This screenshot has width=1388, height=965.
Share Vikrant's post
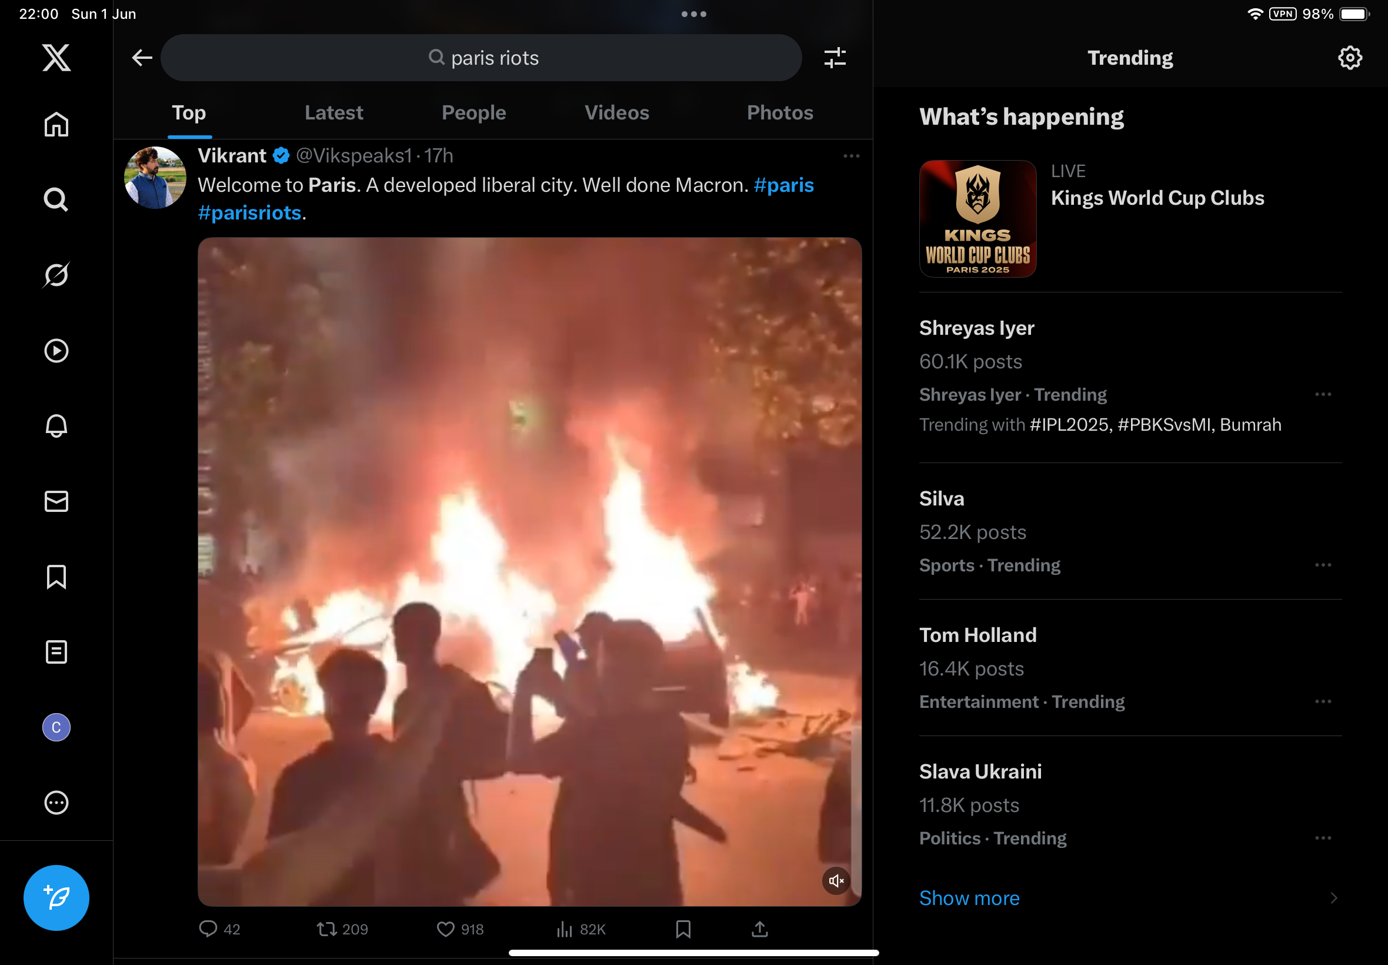pos(760,929)
